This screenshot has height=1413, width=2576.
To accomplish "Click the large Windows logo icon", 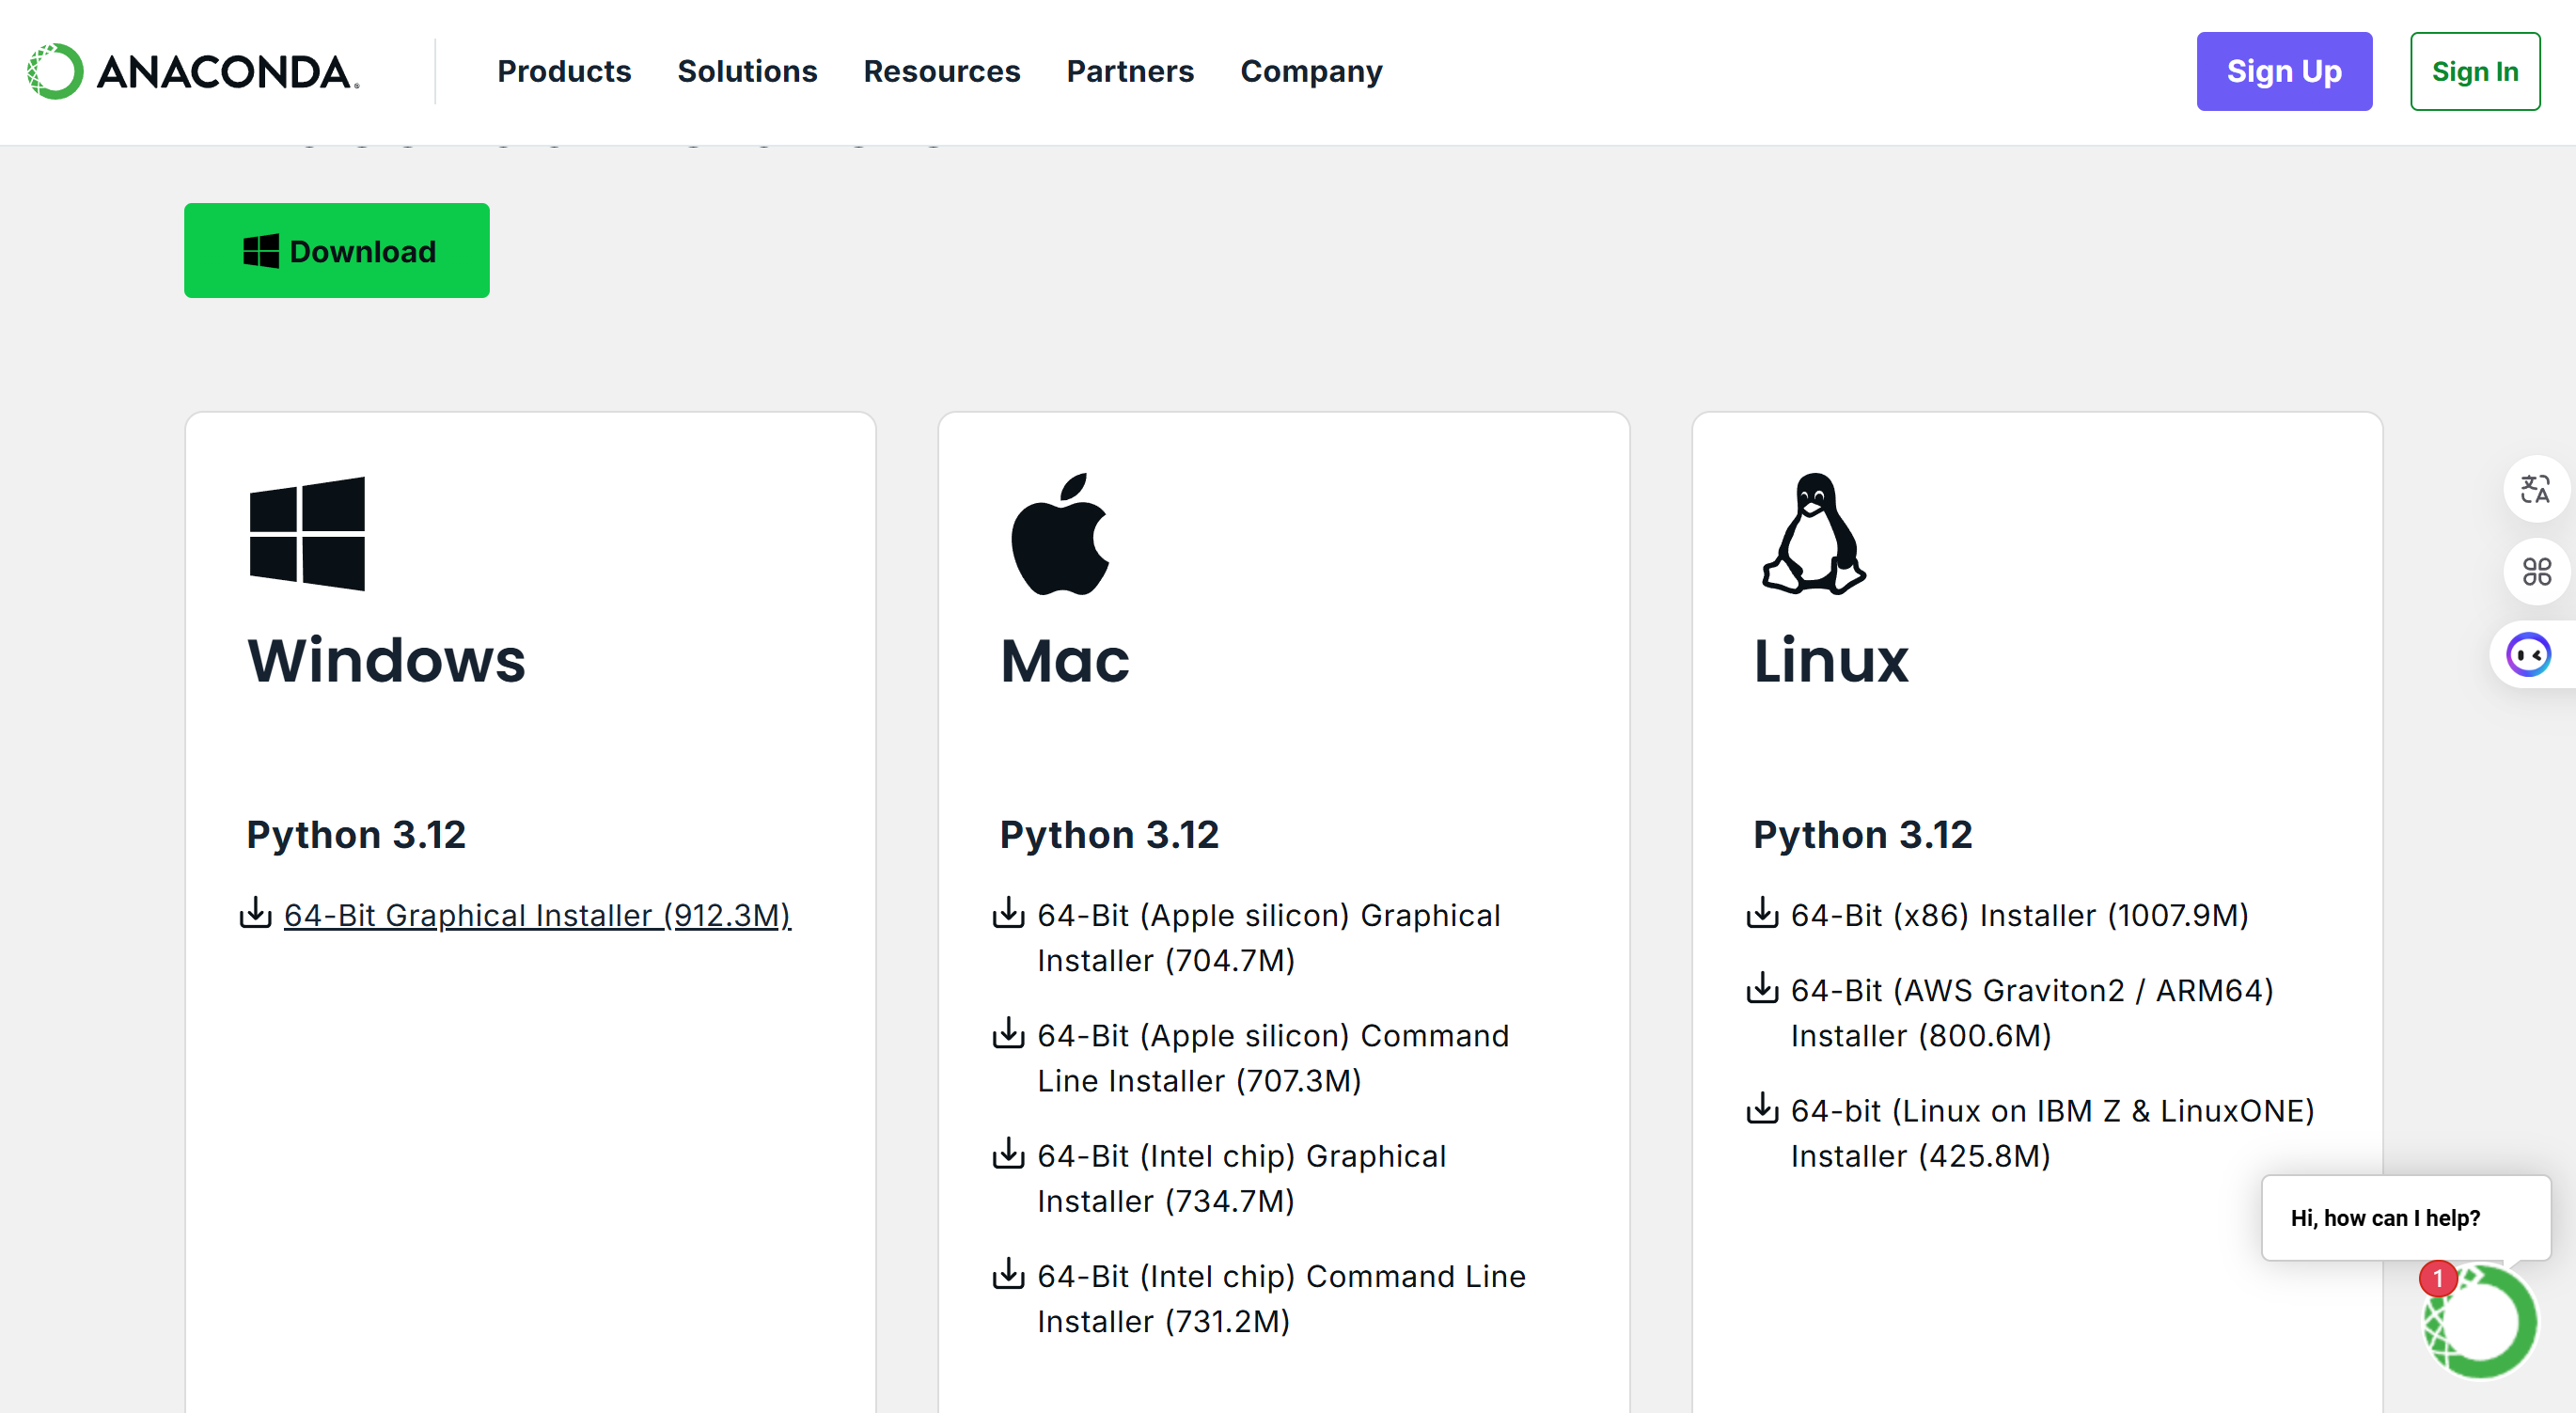I will (307, 533).
